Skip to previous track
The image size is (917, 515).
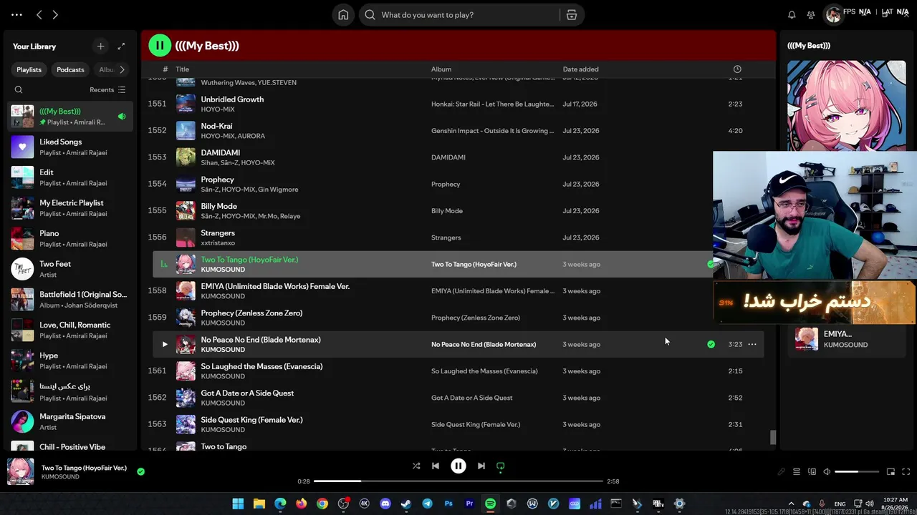click(436, 466)
